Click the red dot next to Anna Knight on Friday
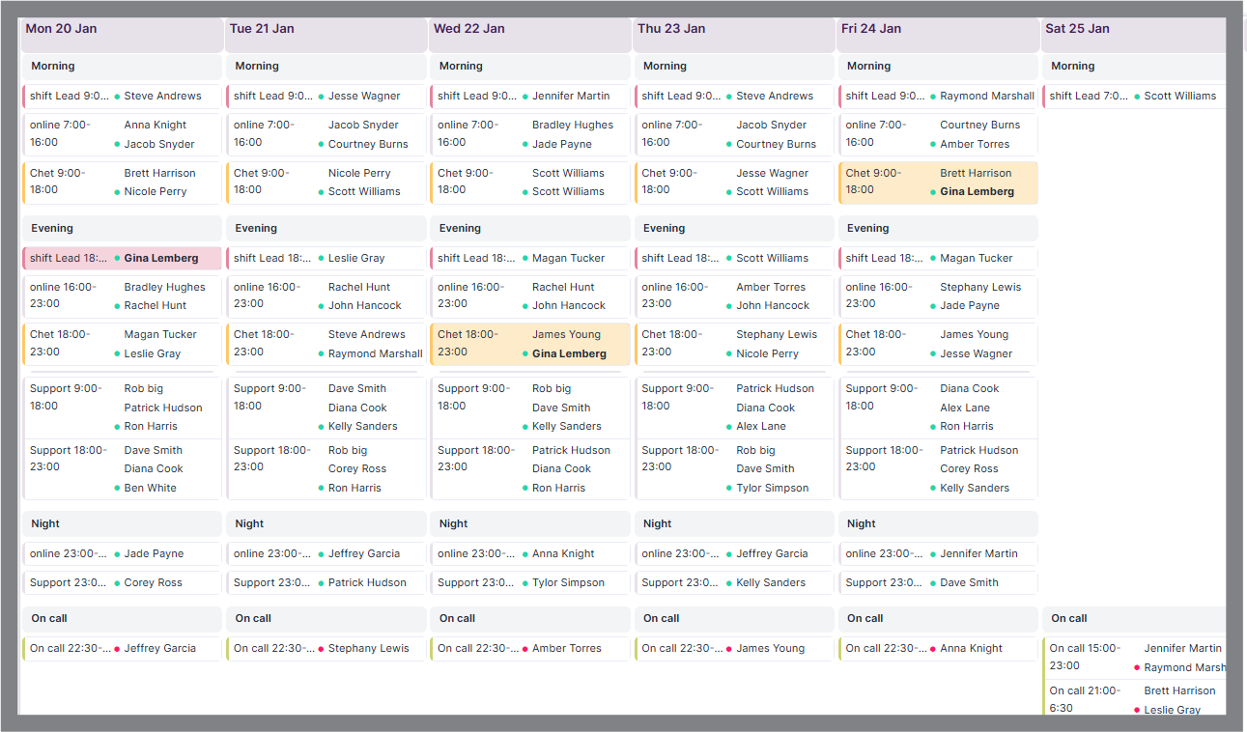The height and width of the screenshot is (732, 1247). point(933,649)
